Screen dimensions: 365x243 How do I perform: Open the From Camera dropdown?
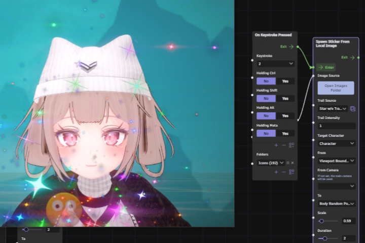(337, 186)
